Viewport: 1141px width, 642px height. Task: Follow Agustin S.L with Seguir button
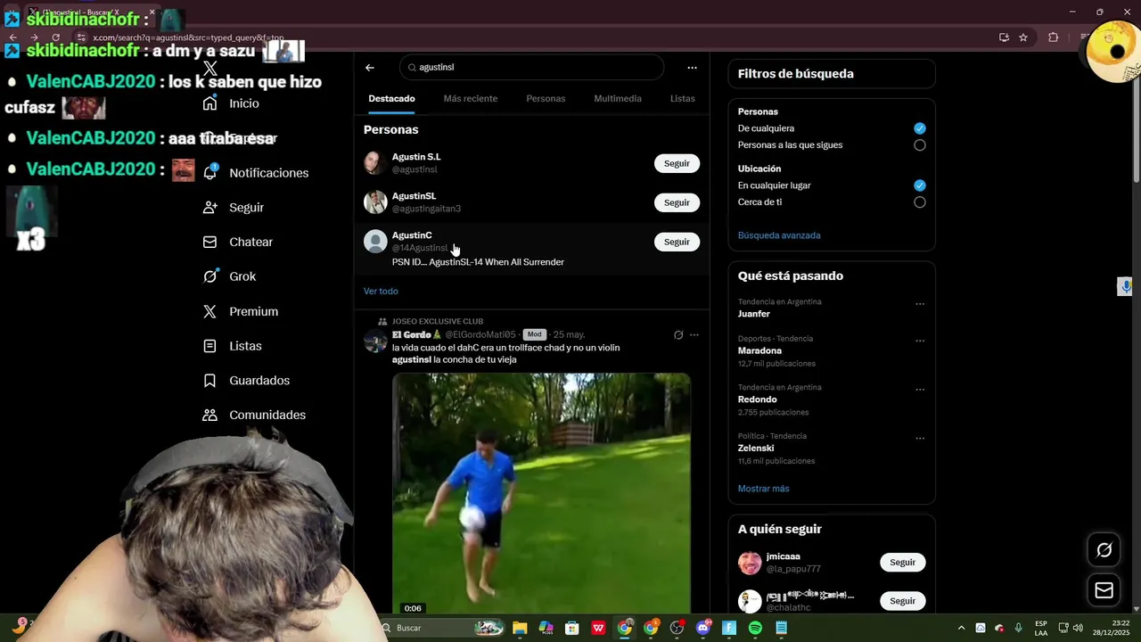point(677,163)
